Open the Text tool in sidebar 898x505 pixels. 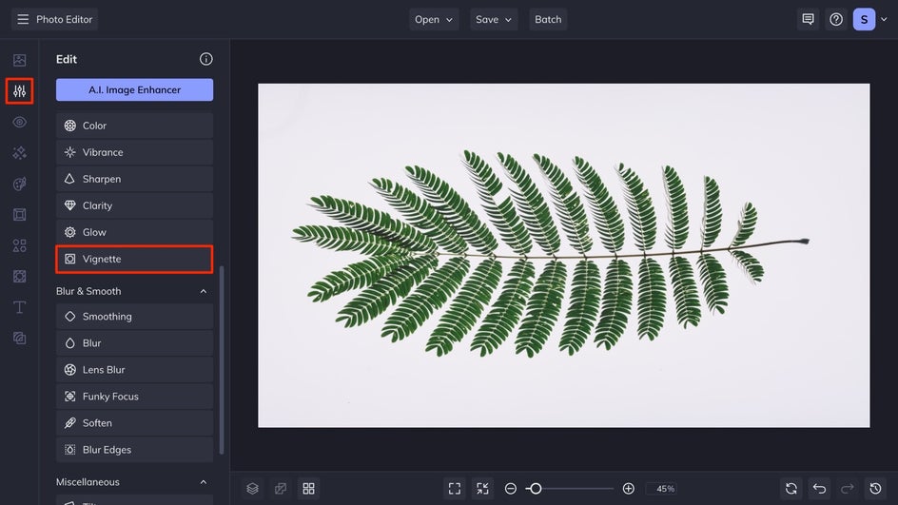pos(19,307)
